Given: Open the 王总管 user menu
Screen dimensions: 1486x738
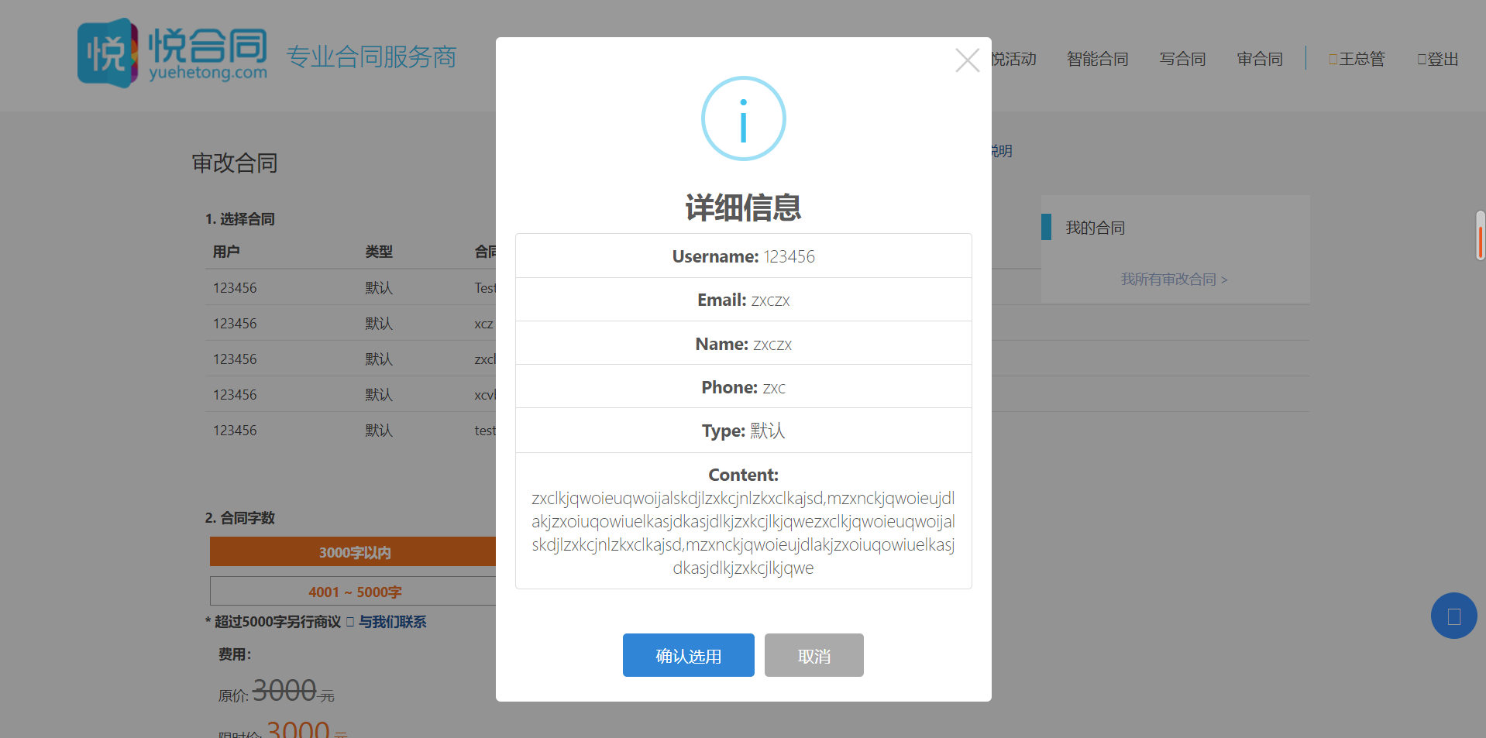Looking at the screenshot, I should click(1357, 59).
